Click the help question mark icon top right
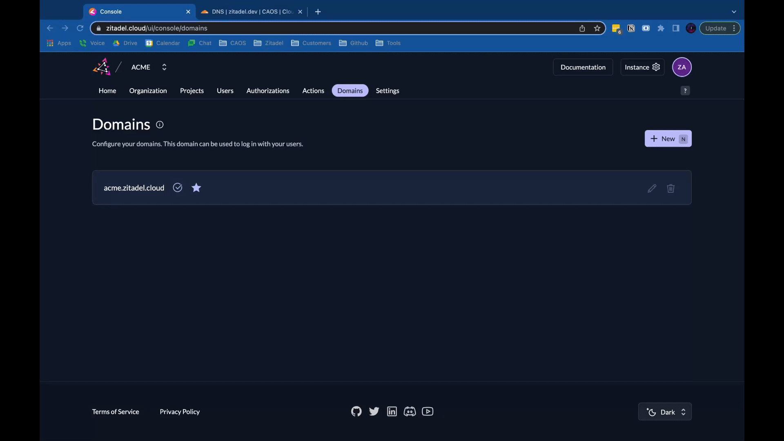This screenshot has width=784, height=441. click(x=686, y=91)
